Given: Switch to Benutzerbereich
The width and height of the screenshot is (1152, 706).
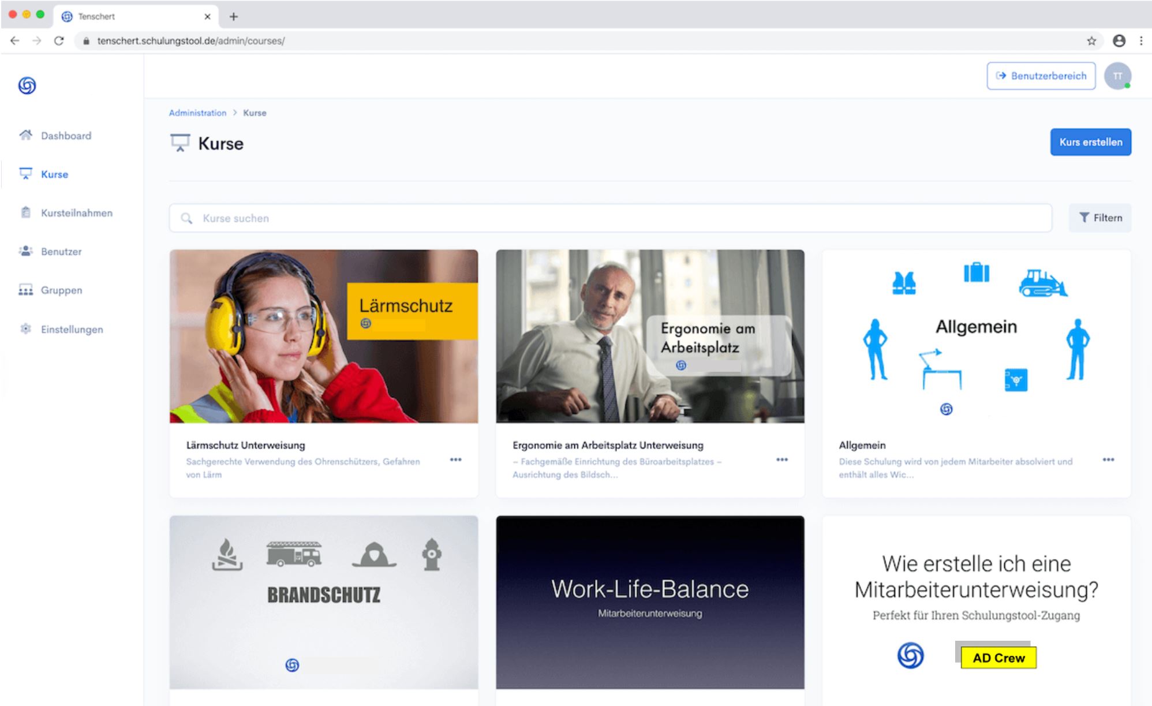Looking at the screenshot, I should click(x=1041, y=76).
